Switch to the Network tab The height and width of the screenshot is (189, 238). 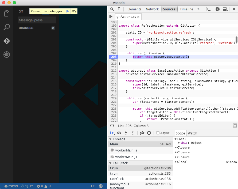152,9
